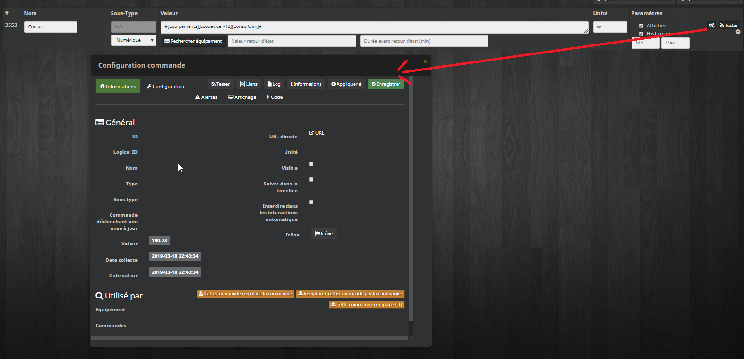Select the Informations tab in dialog

tap(118, 86)
